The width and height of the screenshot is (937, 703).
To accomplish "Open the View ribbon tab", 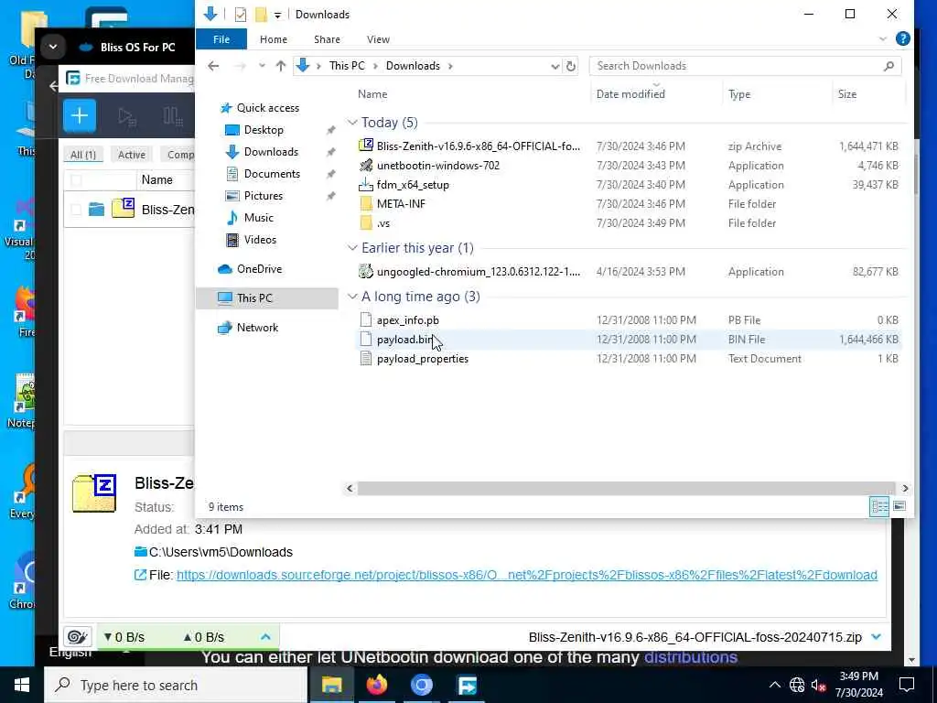I will click(378, 39).
